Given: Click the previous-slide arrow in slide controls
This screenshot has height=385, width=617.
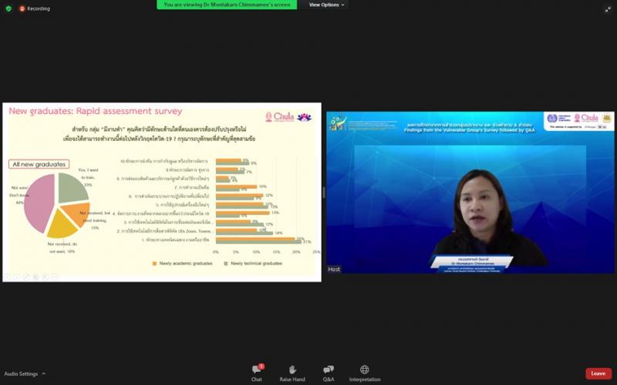Looking at the screenshot, I should (x=7, y=277).
